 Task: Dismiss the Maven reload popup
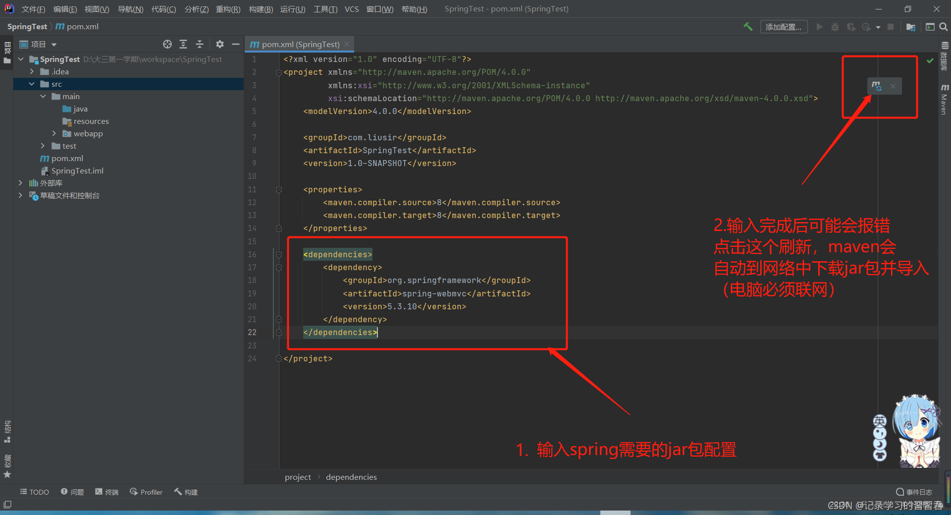tap(893, 86)
